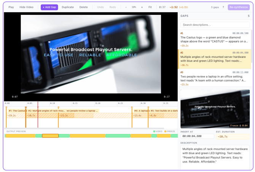Image resolution: width=255 pixels, height=172 pixels.
Task: Select gap #1 Castus logo in list
Action: 215,39
